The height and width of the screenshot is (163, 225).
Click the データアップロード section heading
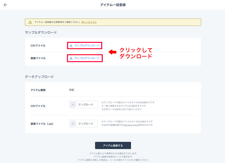coord(39,77)
